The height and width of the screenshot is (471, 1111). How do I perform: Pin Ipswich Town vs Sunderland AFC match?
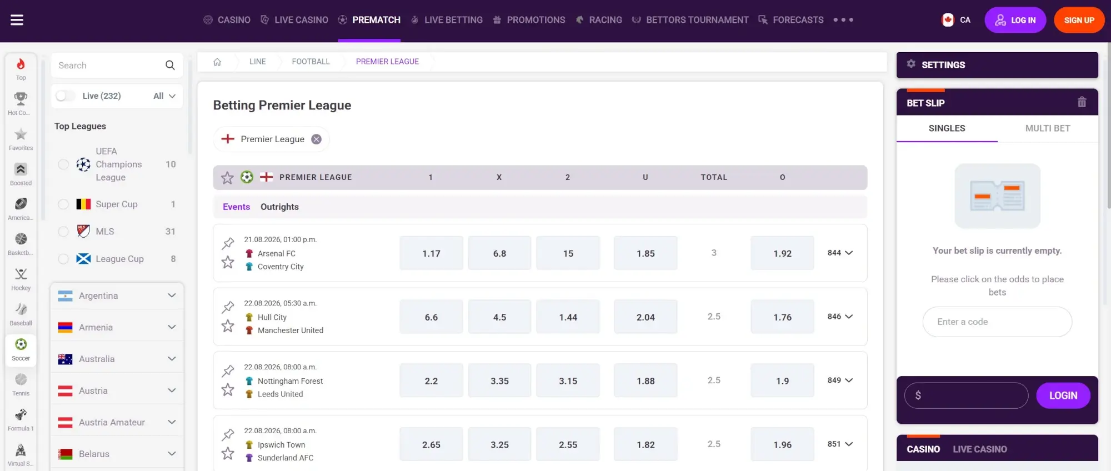click(228, 435)
